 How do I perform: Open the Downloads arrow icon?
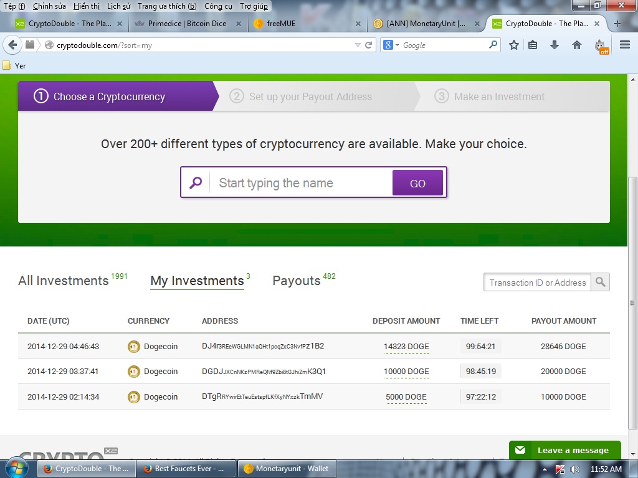554,45
